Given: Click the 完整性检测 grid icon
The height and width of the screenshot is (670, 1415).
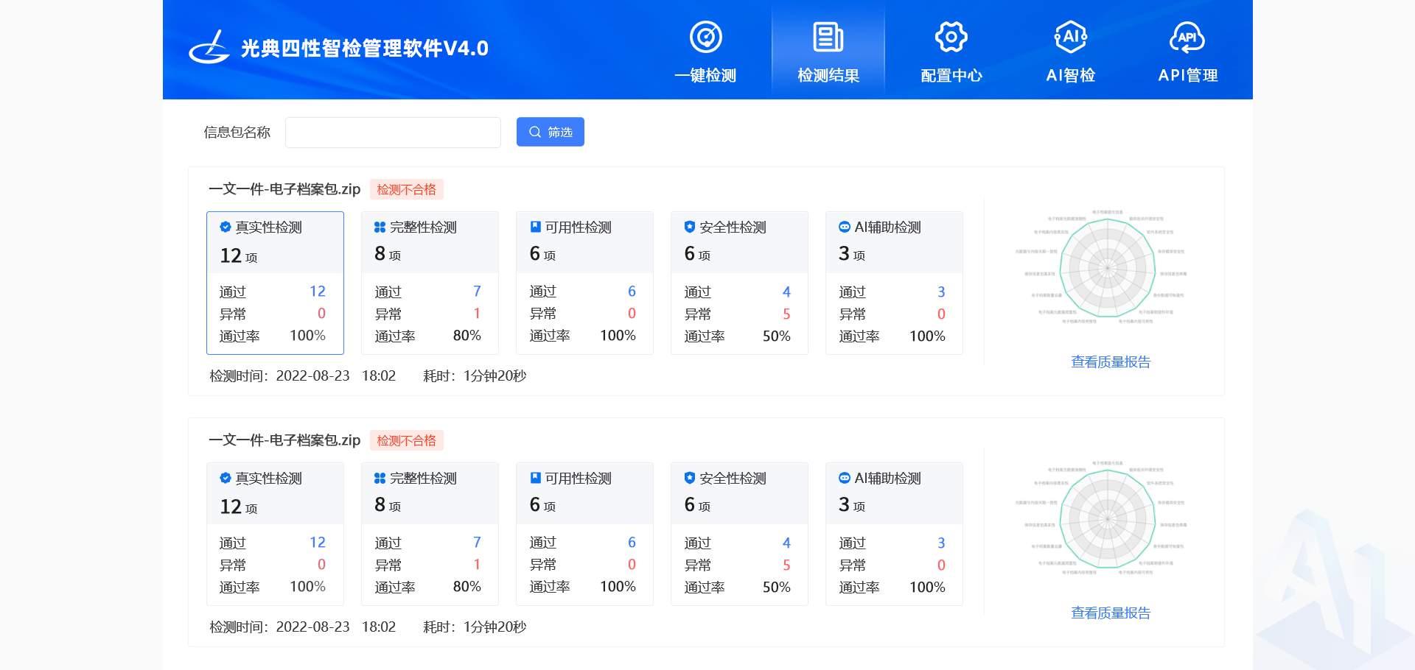Looking at the screenshot, I should tap(379, 227).
